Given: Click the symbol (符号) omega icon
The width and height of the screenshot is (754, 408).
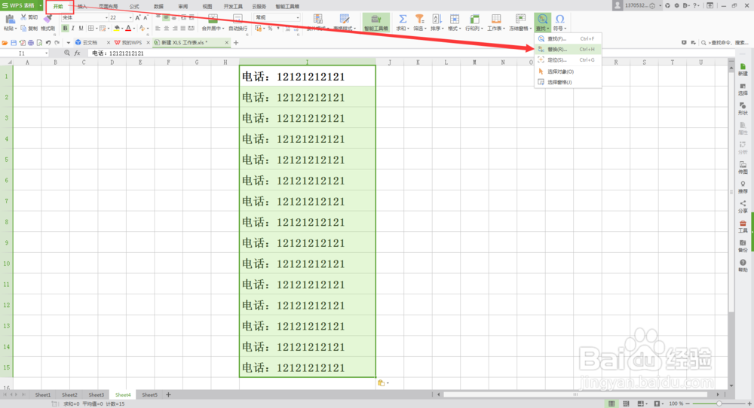Looking at the screenshot, I should (559, 19).
